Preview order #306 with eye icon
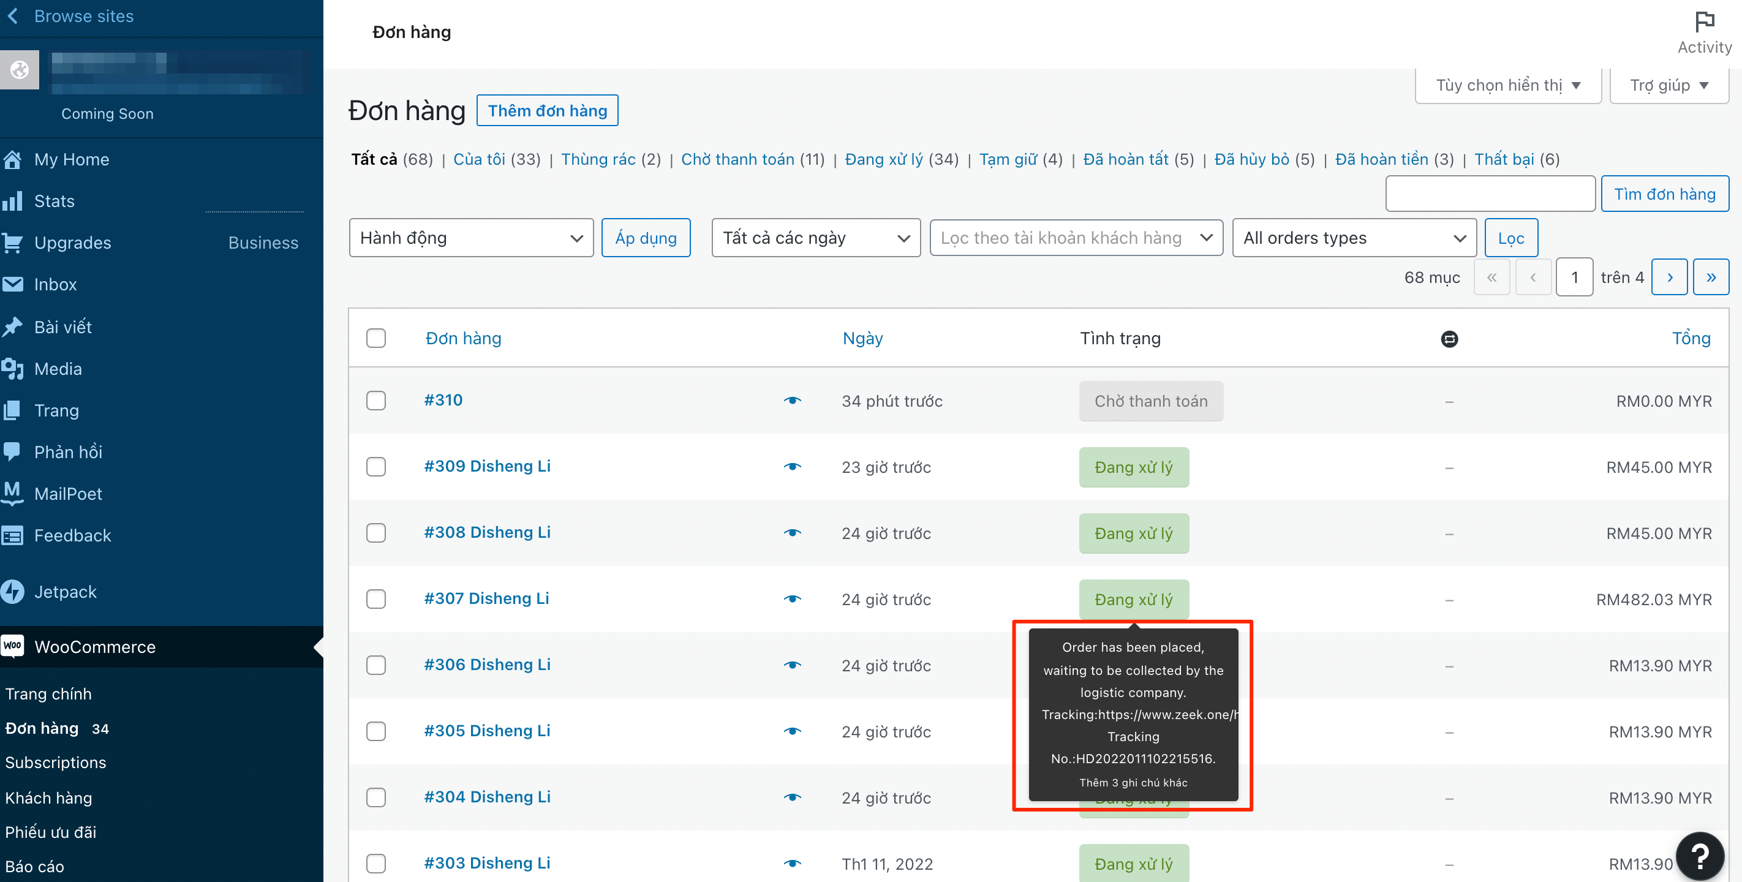This screenshot has width=1742, height=882. (793, 666)
